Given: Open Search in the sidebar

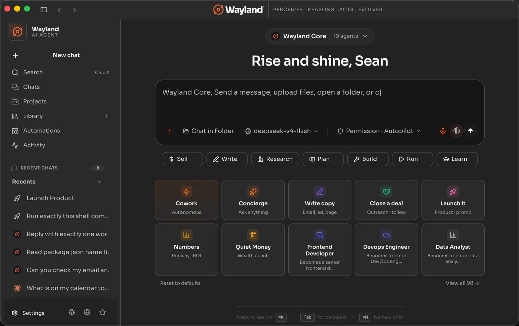Looking at the screenshot, I should tap(60, 72).
